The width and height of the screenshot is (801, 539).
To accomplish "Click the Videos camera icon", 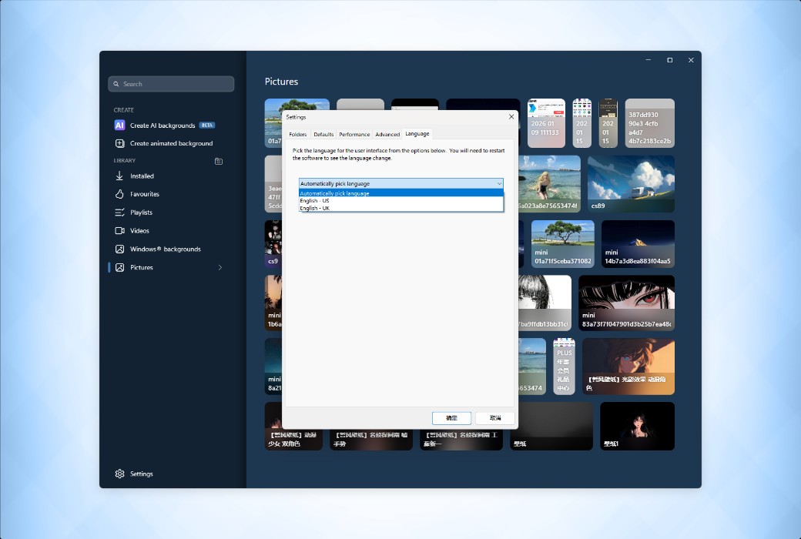I will click(119, 231).
